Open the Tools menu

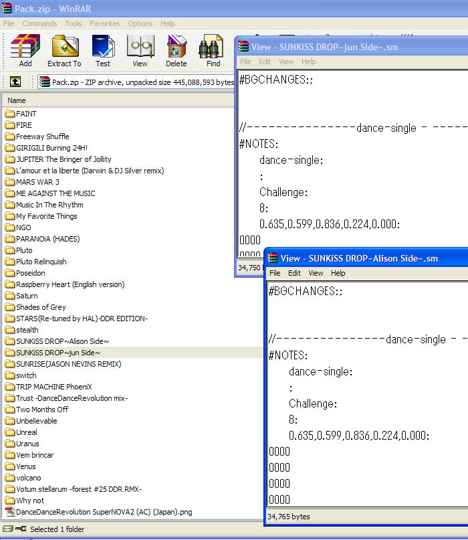click(x=74, y=23)
